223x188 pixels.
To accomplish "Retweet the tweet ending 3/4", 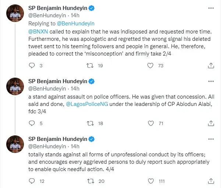I will pyautogui.click(x=89, y=124).
